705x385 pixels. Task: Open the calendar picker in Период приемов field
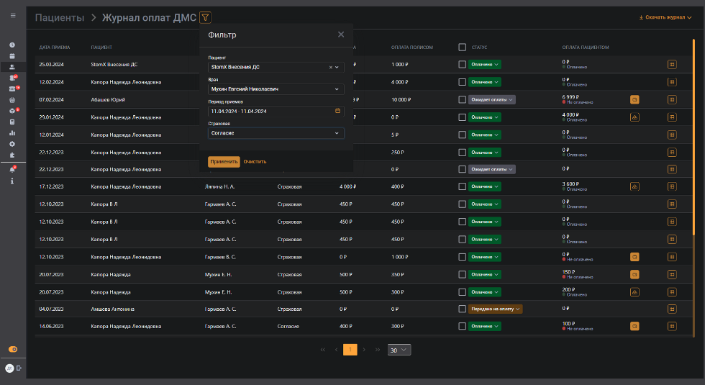coord(337,111)
